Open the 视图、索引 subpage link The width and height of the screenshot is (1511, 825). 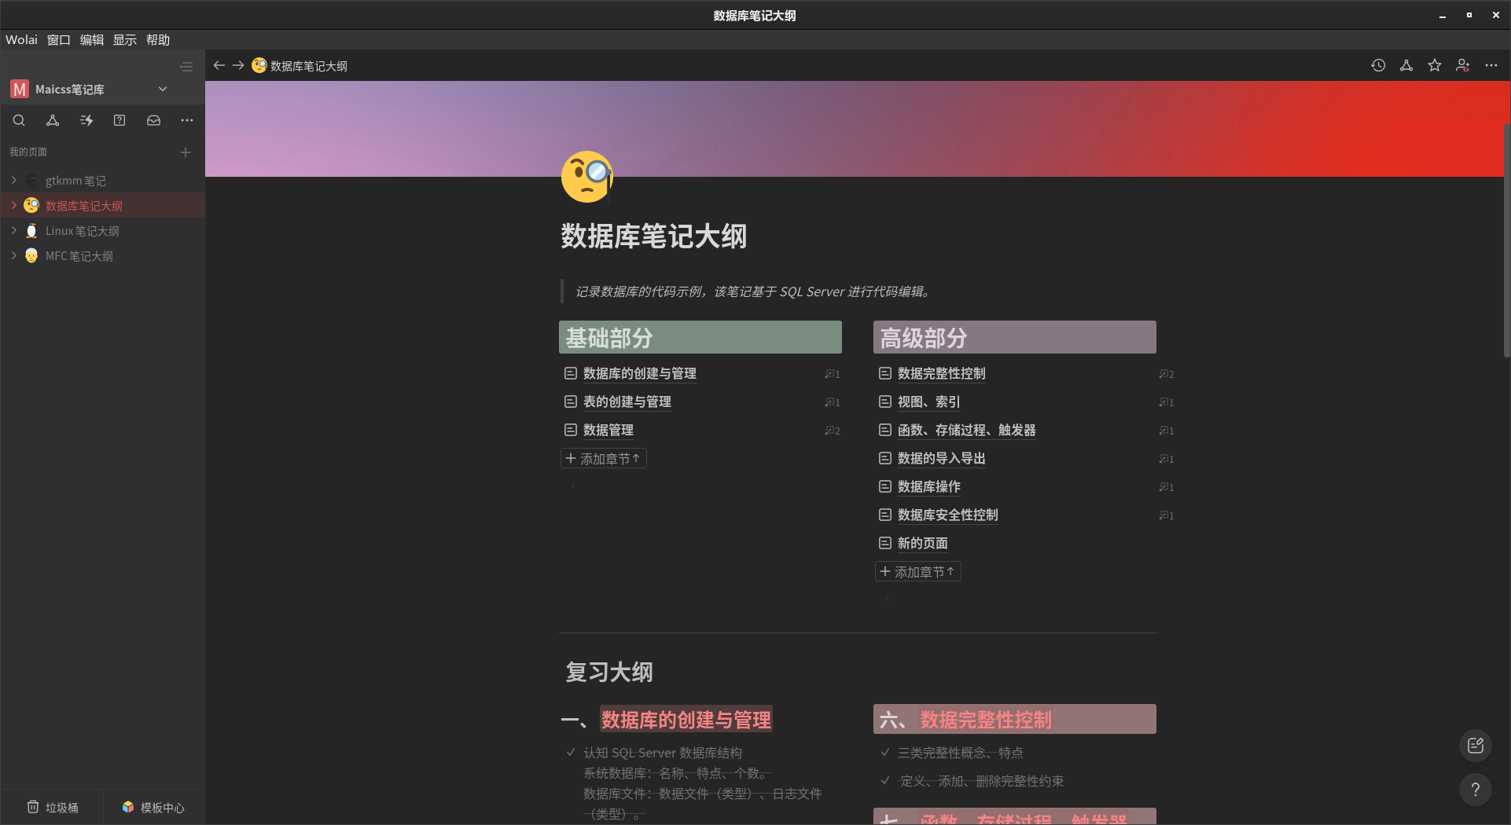pos(929,402)
